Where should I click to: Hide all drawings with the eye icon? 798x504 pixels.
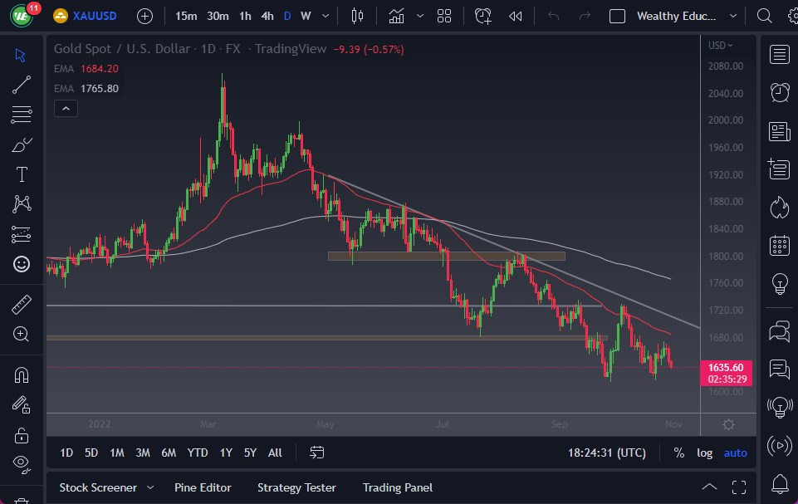coord(22,462)
